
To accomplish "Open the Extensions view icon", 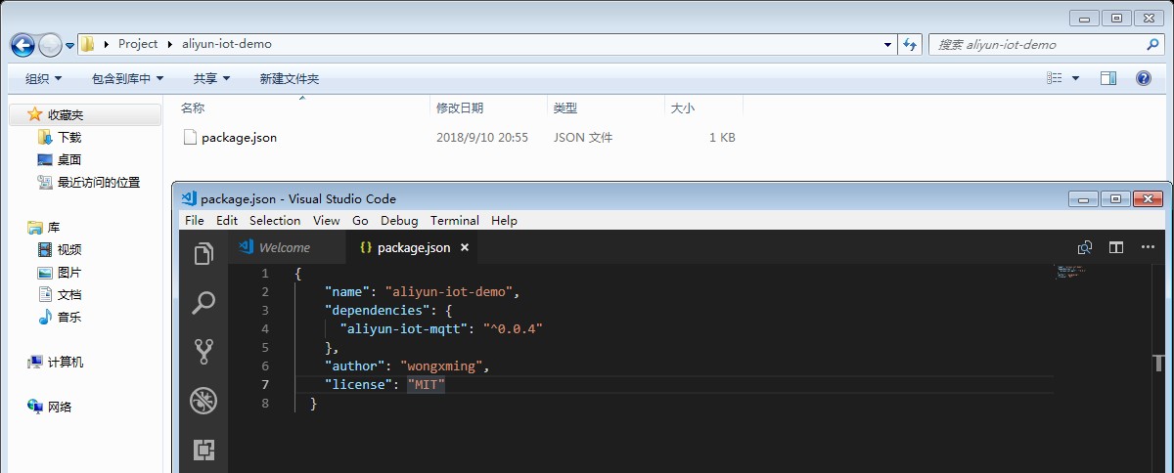I will click(203, 450).
